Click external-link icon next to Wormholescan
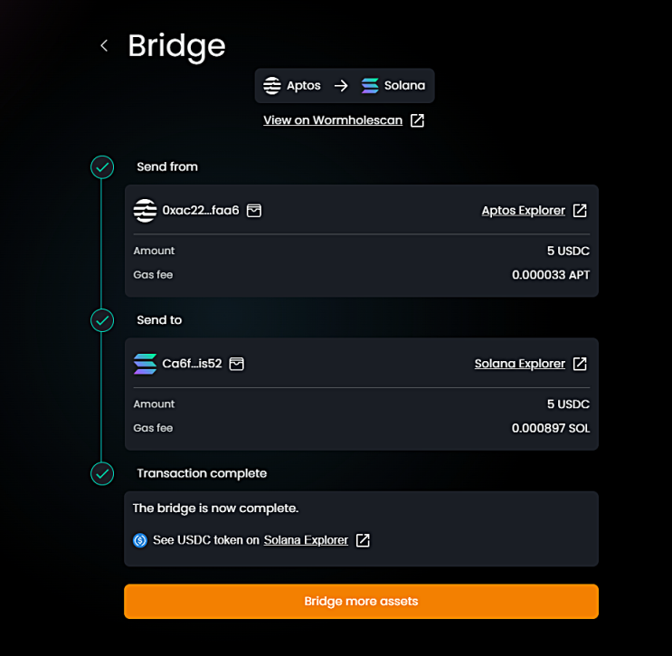This screenshot has width=672, height=656. [417, 120]
